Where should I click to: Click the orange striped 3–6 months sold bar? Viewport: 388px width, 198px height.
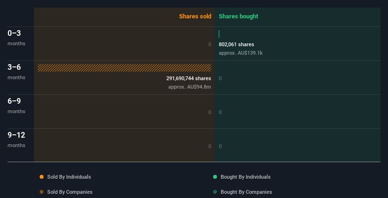point(124,68)
